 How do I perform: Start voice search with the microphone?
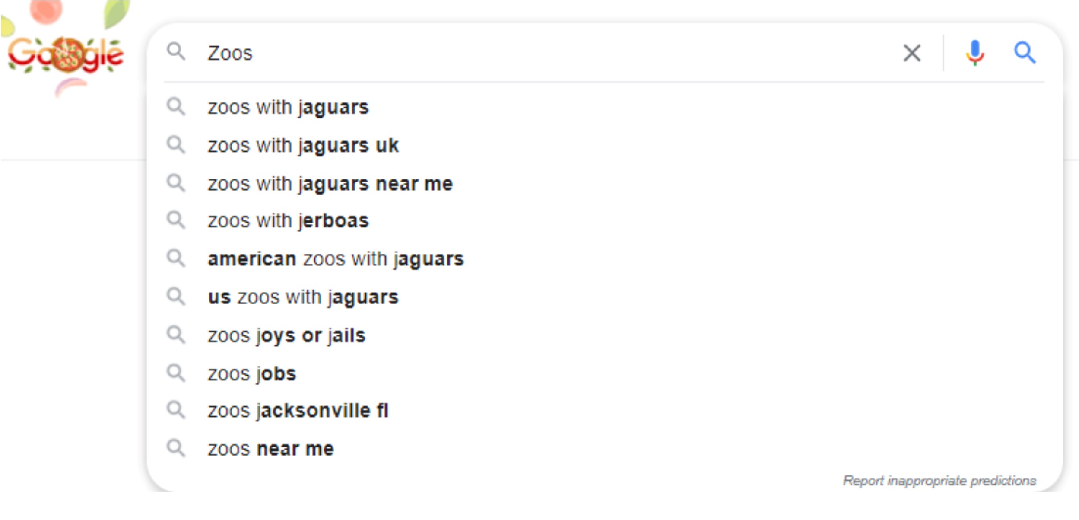tap(974, 53)
